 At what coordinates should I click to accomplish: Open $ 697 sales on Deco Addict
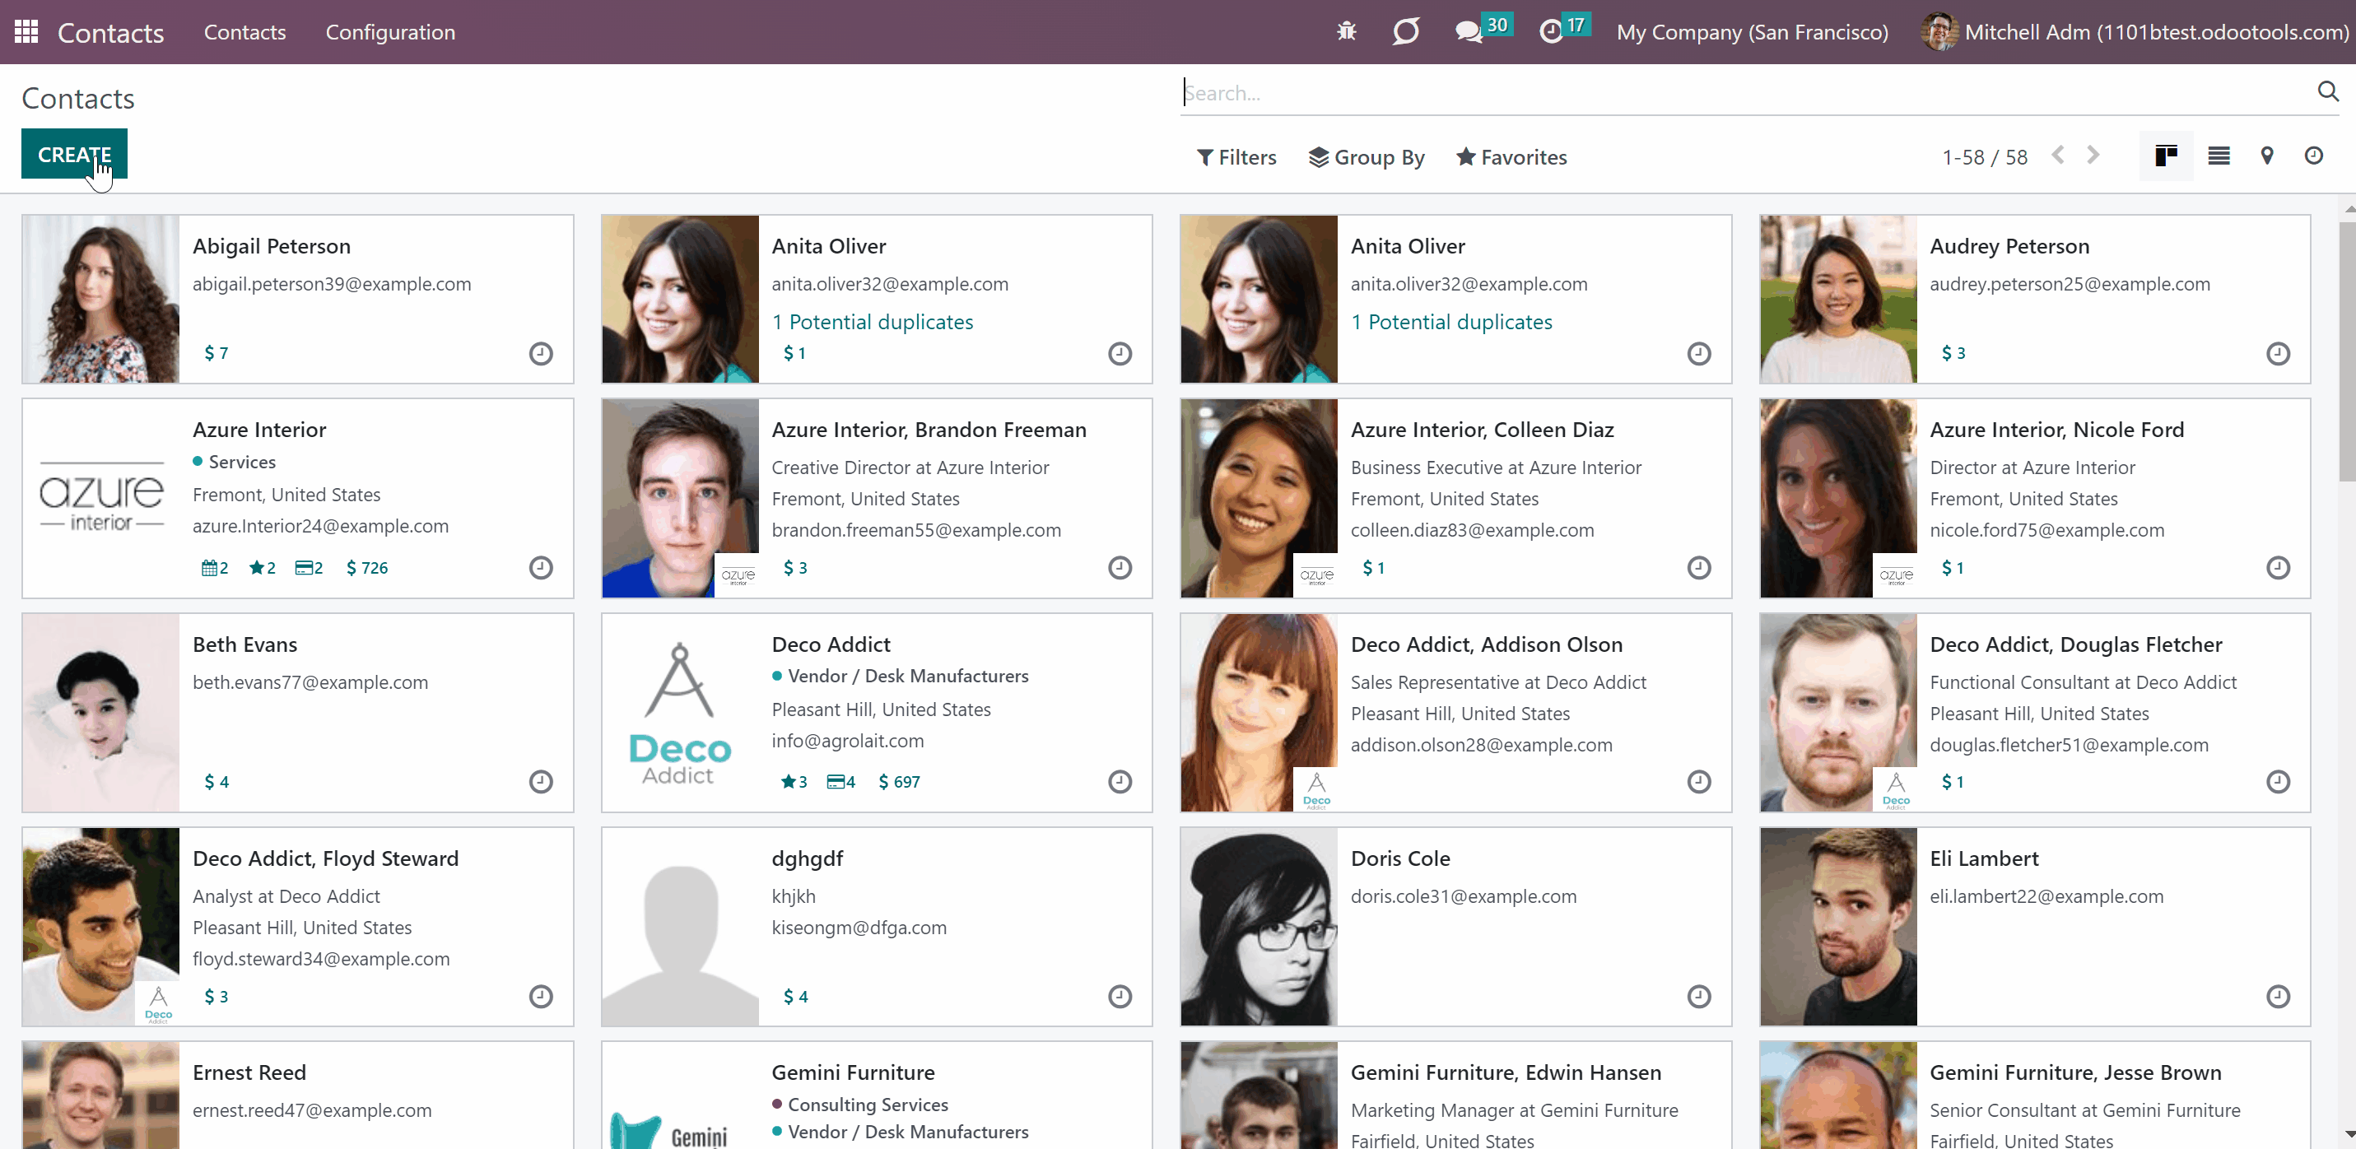click(x=900, y=782)
